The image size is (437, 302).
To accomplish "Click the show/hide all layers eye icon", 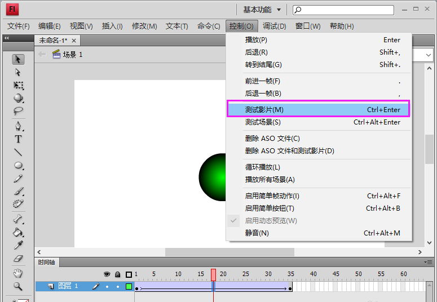I will [x=107, y=274].
